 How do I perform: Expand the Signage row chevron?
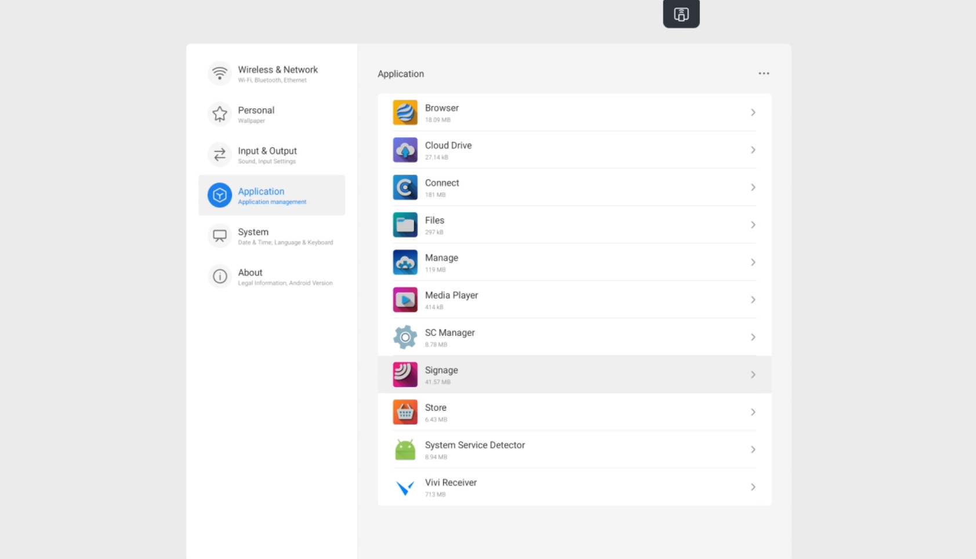(x=753, y=375)
